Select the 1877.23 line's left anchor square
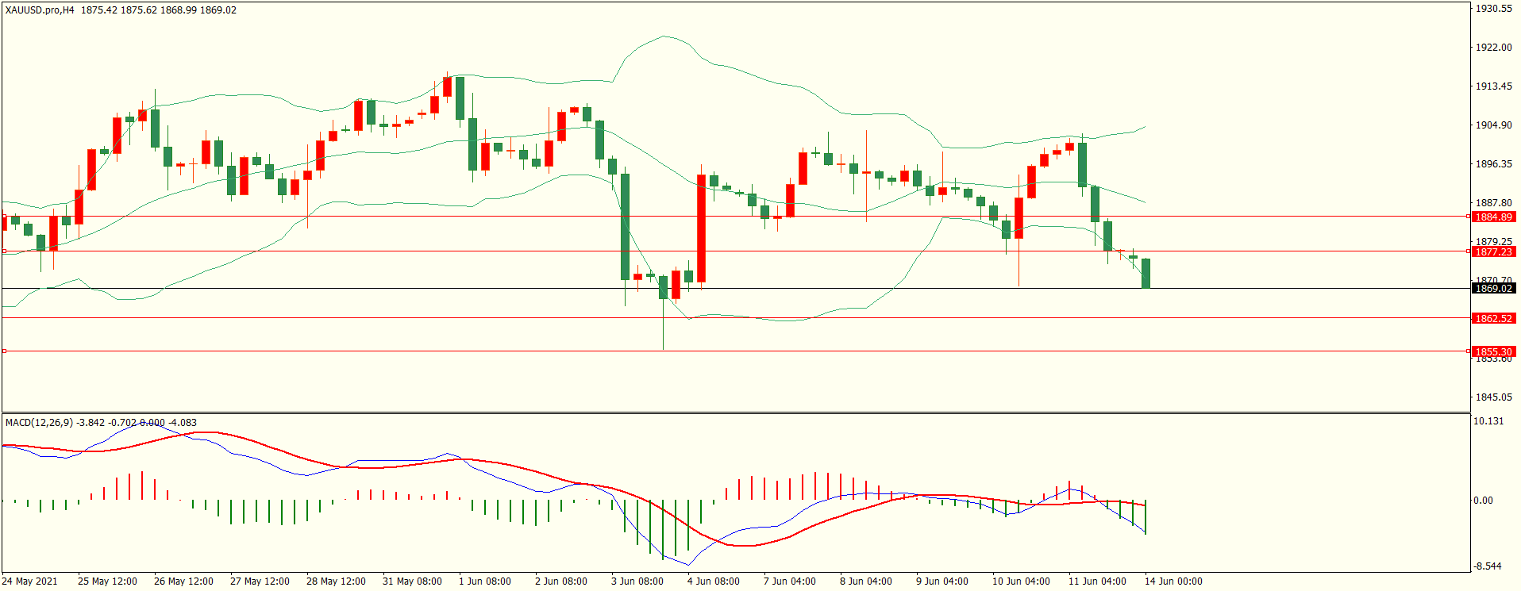1521x591 pixels. tap(4, 251)
